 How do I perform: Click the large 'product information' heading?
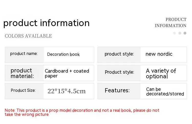click(46, 23)
